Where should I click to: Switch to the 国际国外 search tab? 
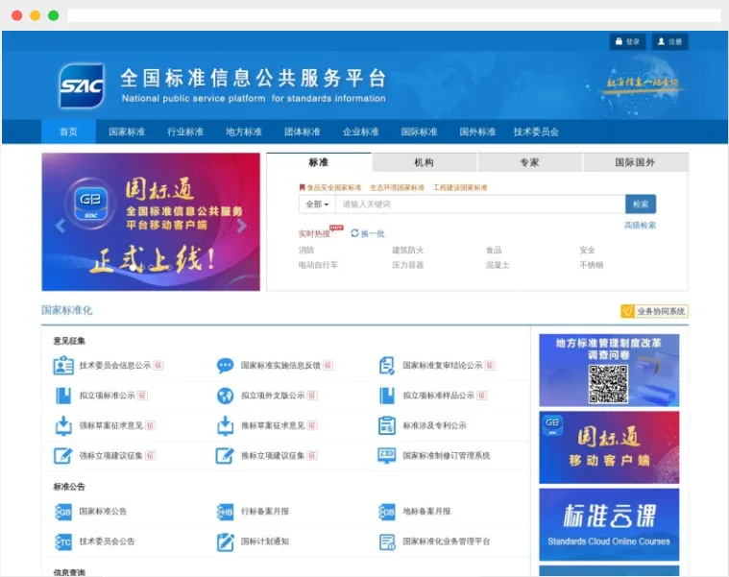(635, 162)
